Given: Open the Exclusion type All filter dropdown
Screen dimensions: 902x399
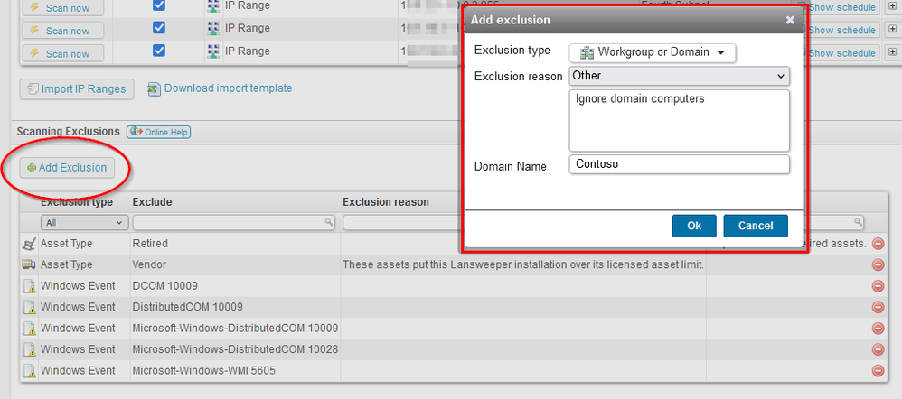Looking at the screenshot, I should [x=84, y=222].
